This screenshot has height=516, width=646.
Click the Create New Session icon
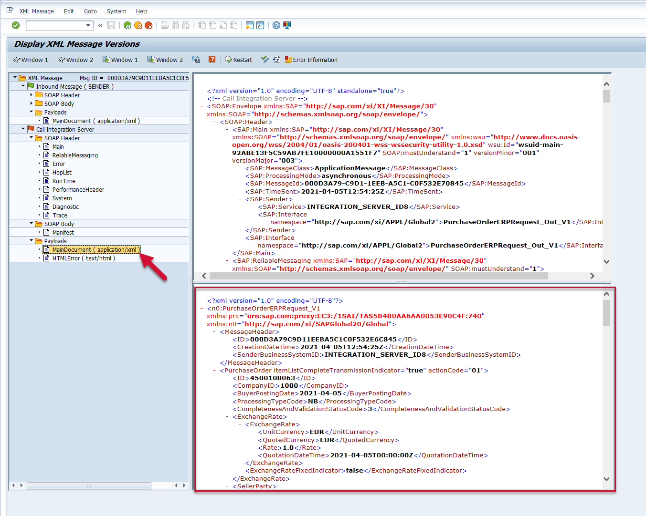[x=249, y=25]
